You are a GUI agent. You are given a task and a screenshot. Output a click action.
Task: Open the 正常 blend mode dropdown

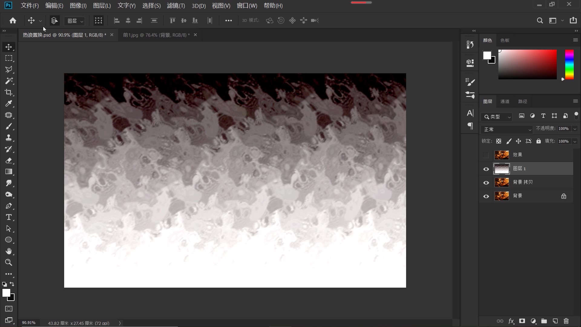507,130
